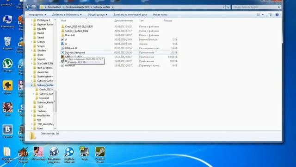Viewport: 296px width, 167px height.
Task: Click the search Subway Surfers field
Action: [256, 7]
